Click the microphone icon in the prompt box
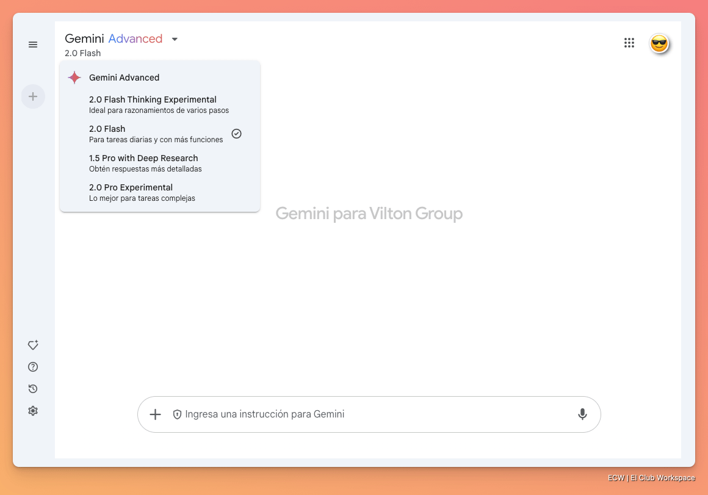The width and height of the screenshot is (708, 495). point(582,414)
